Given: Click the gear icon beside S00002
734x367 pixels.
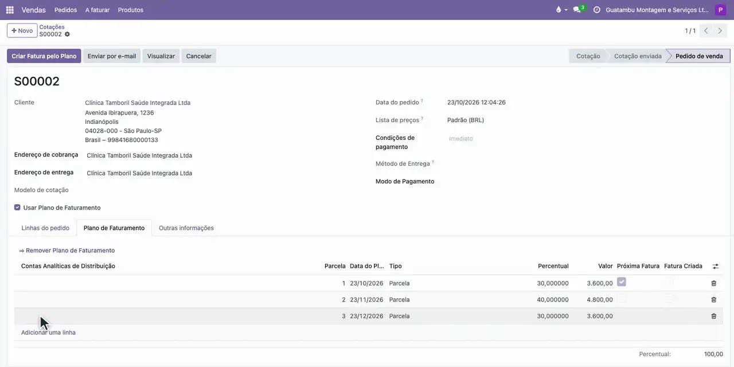Looking at the screenshot, I should 67,34.
